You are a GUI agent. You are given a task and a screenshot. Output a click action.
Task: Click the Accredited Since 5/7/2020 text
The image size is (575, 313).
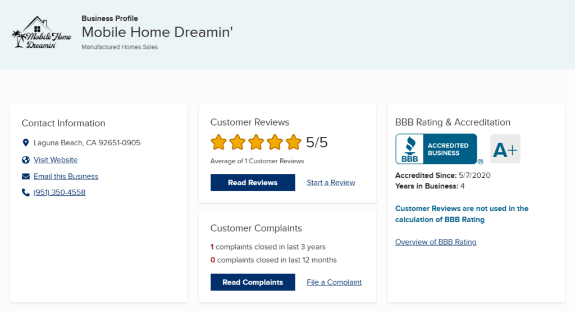click(442, 175)
